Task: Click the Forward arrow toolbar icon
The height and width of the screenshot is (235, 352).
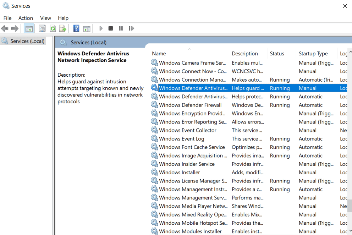Action: (x=15, y=28)
